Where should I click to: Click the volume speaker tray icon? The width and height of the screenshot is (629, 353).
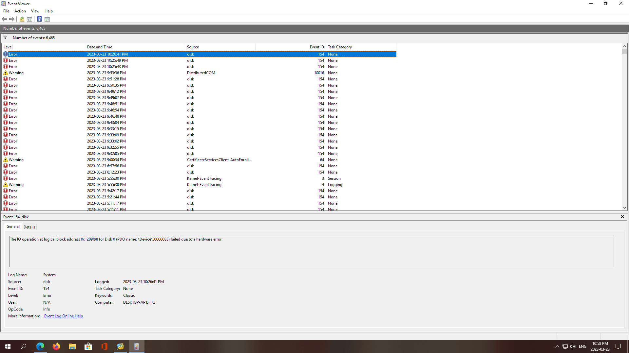[573, 346]
